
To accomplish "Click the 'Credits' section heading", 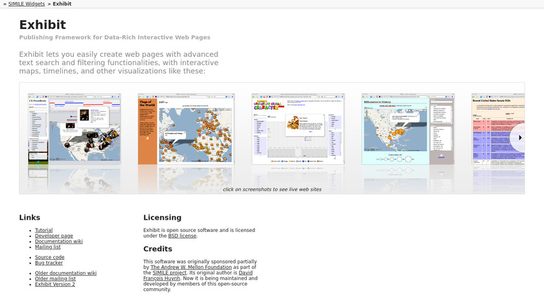I will (157, 249).
